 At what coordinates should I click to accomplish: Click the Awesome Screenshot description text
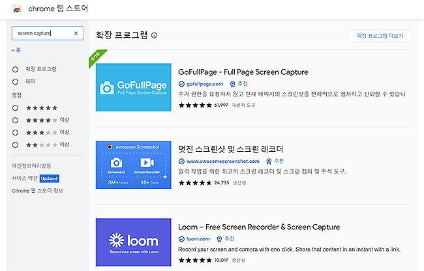[262, 171]
